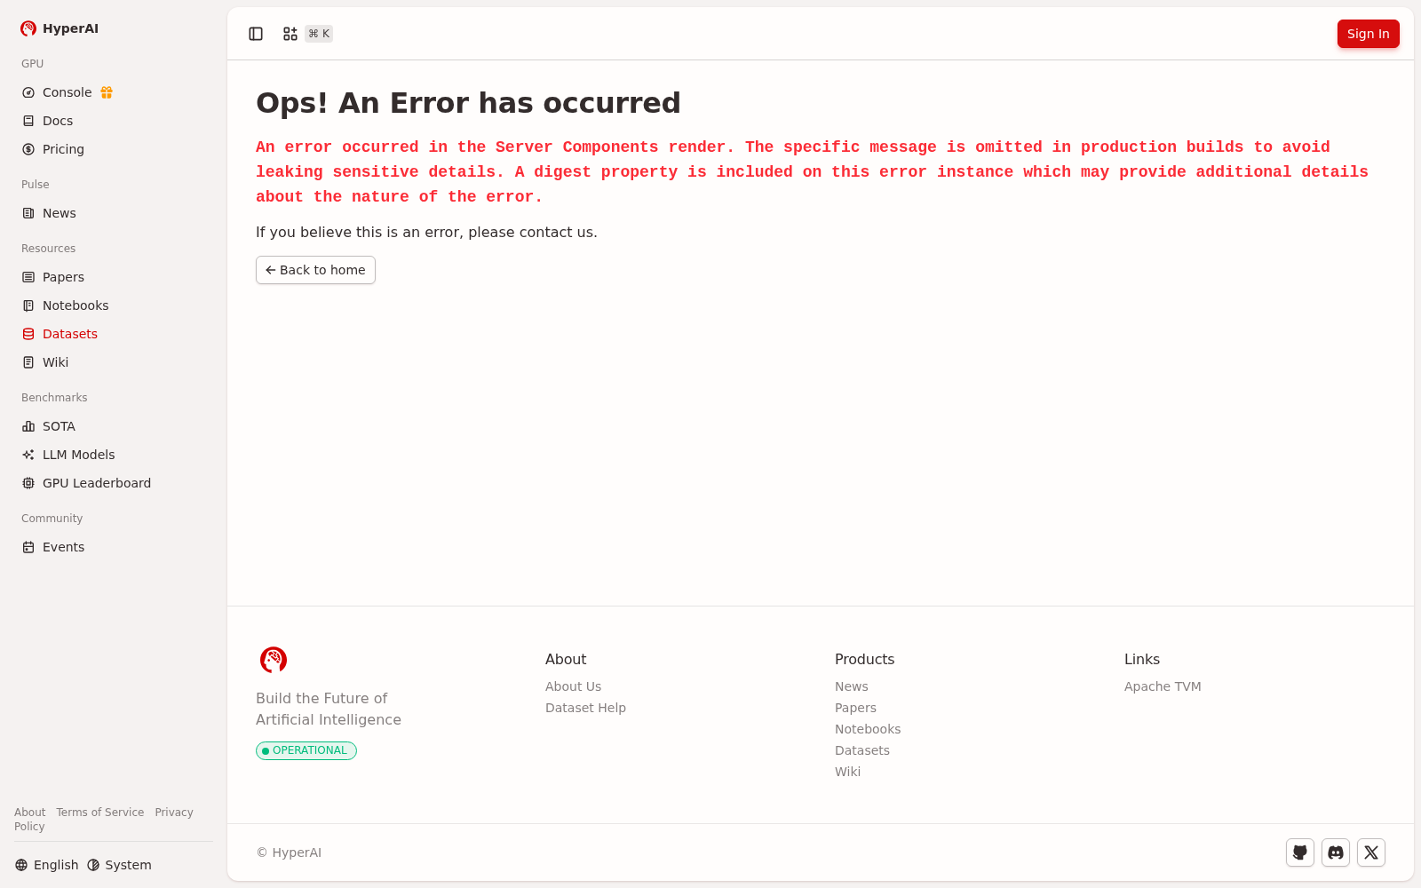Change the System theme setting
The width and height of the screenshot is (1421, 888).
point(119,865)
